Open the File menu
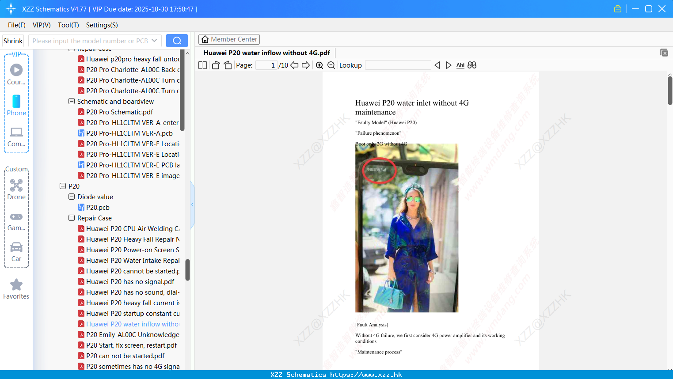The image size is (673, 379). (x=17, y=25)
